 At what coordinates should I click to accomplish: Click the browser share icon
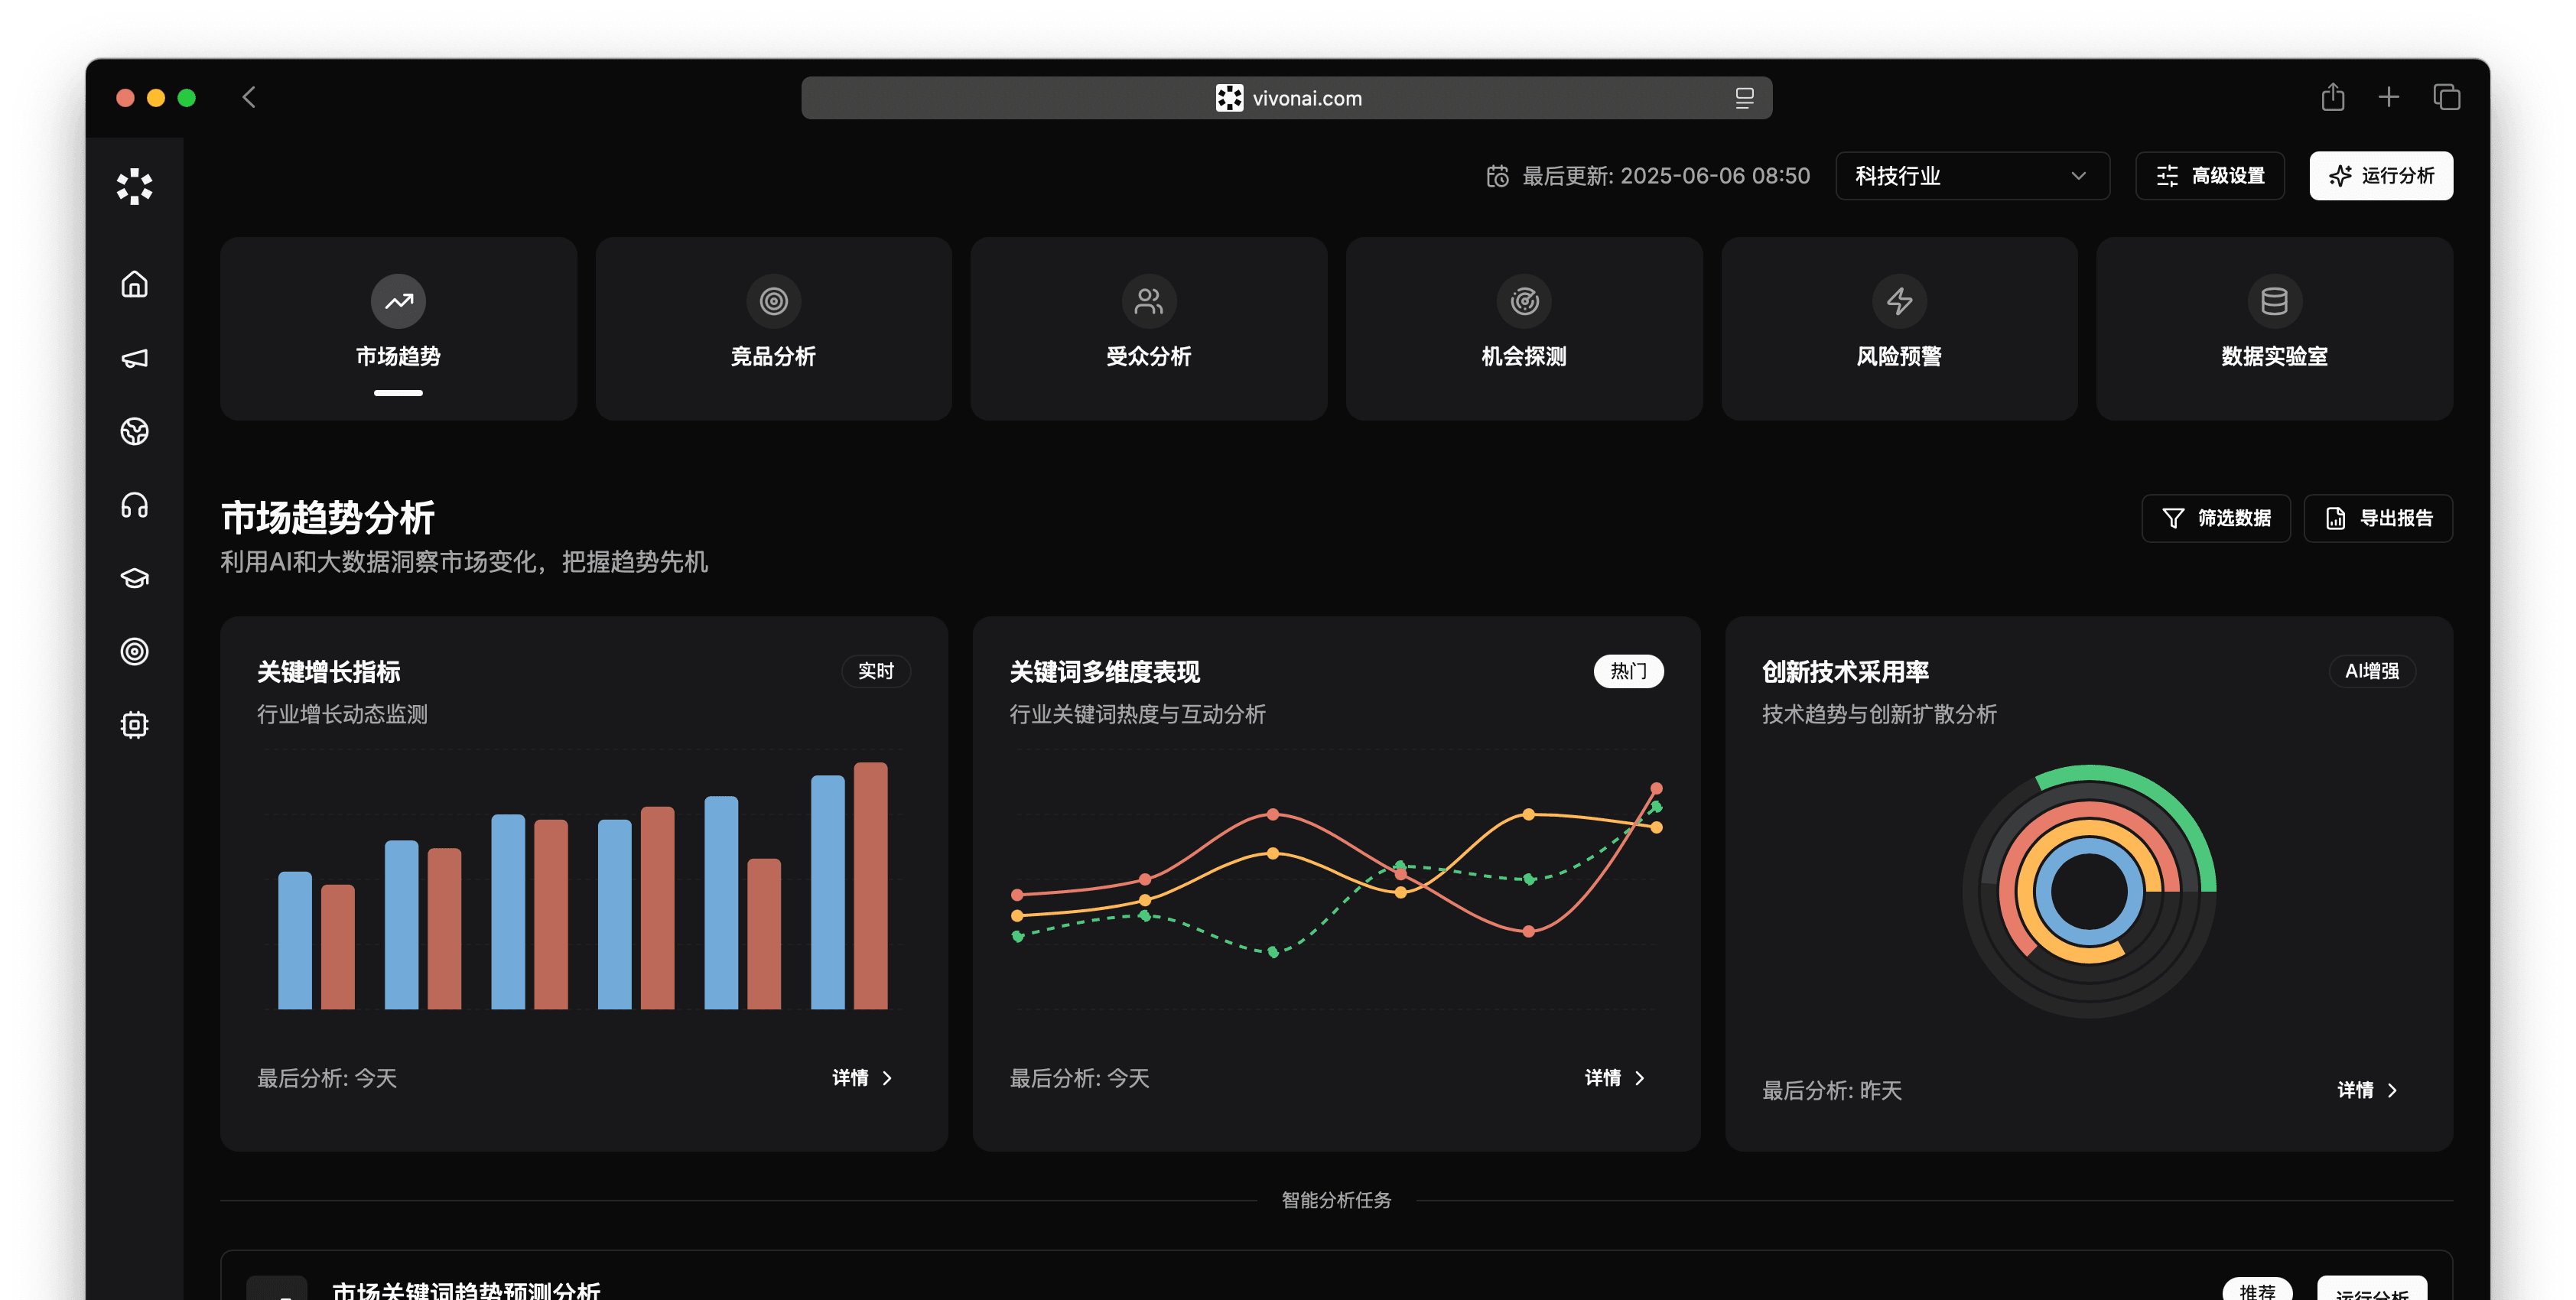tap(2332, 97)
